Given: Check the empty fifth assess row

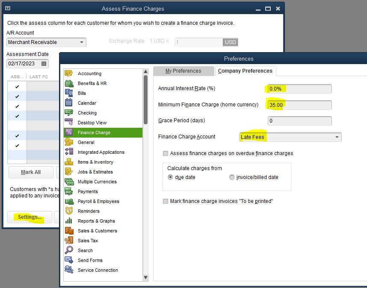Looking at the screenshot, I should (17, 126).
